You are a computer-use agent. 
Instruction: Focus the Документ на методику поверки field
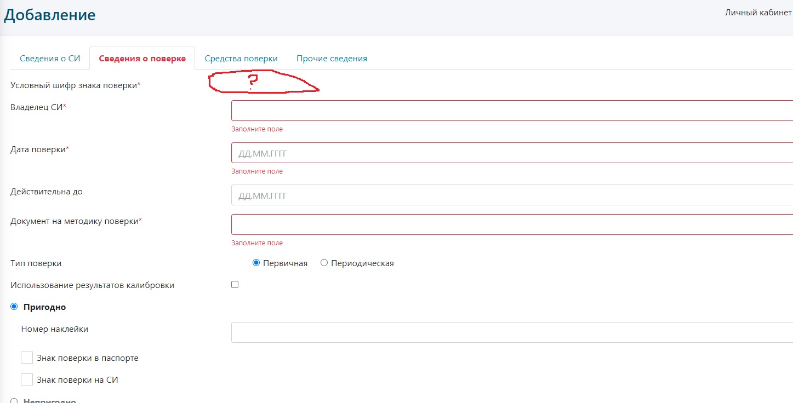pos(512,224)
